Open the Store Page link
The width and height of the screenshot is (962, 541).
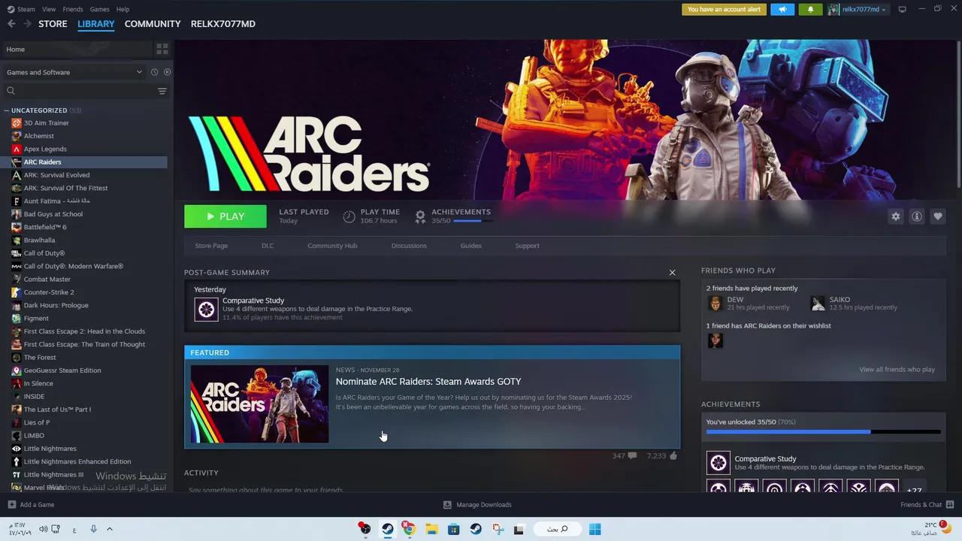(211, 246)
